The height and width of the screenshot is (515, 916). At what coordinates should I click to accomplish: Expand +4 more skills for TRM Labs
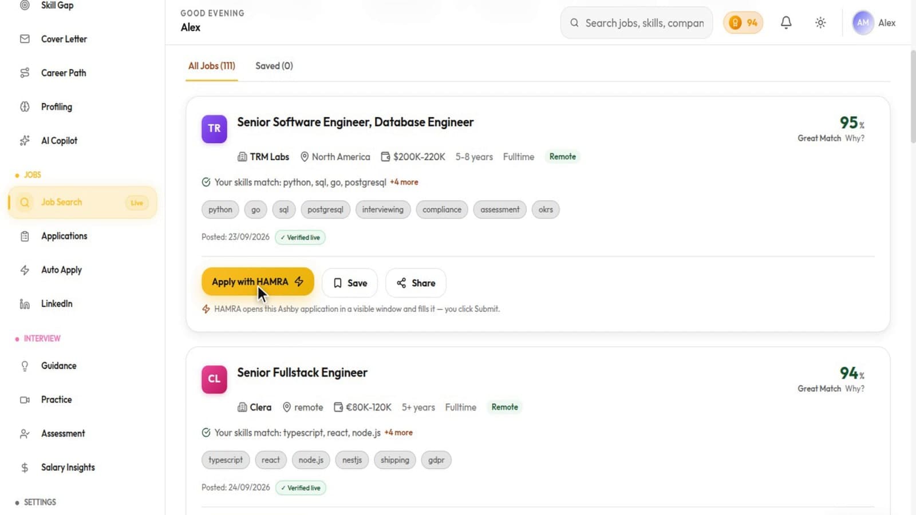pos(404,182)
